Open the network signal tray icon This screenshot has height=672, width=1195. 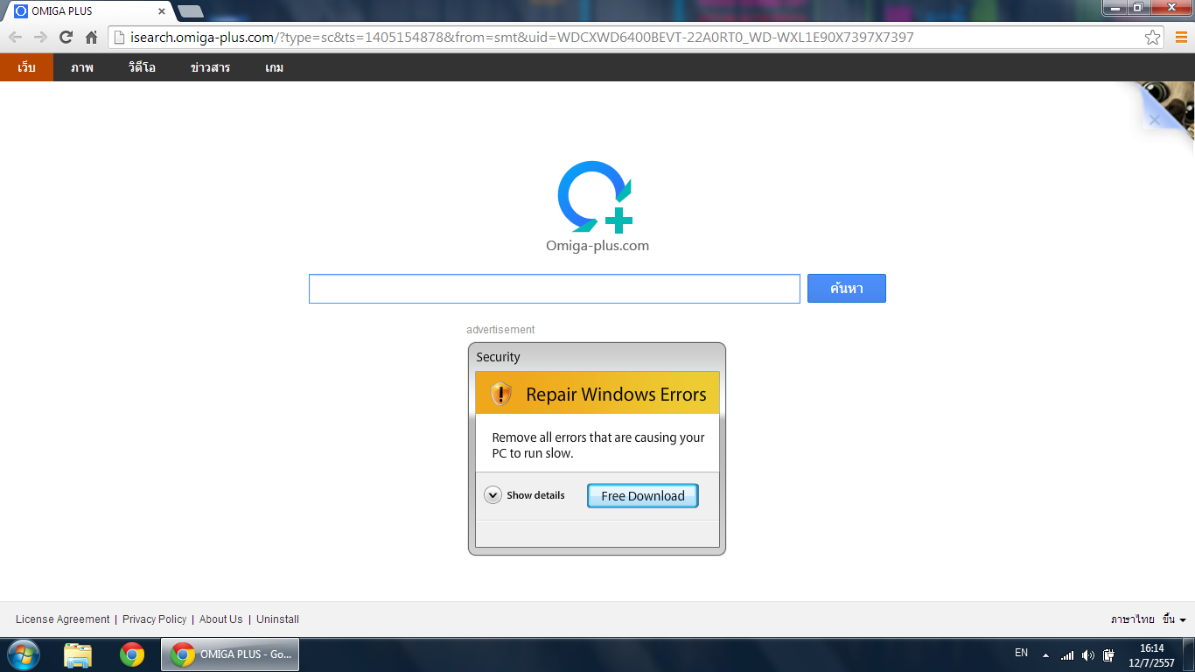pyautogui.click(x=1067, y=655)
